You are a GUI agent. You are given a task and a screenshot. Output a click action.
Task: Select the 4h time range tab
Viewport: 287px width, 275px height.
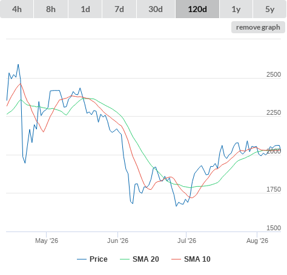click(x=17, y=9)
